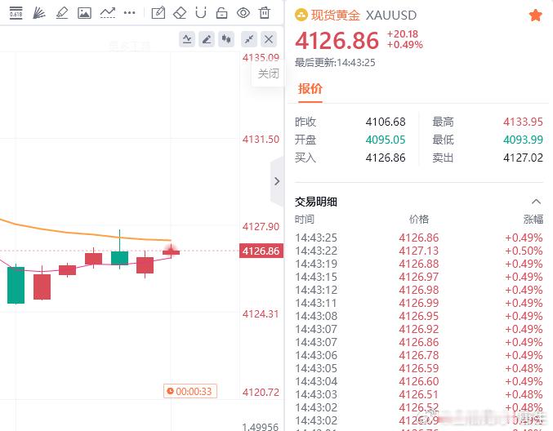Screen dimensions: 553x431
Task: Click the X button on chart toolbar
Action: (269, 39)
